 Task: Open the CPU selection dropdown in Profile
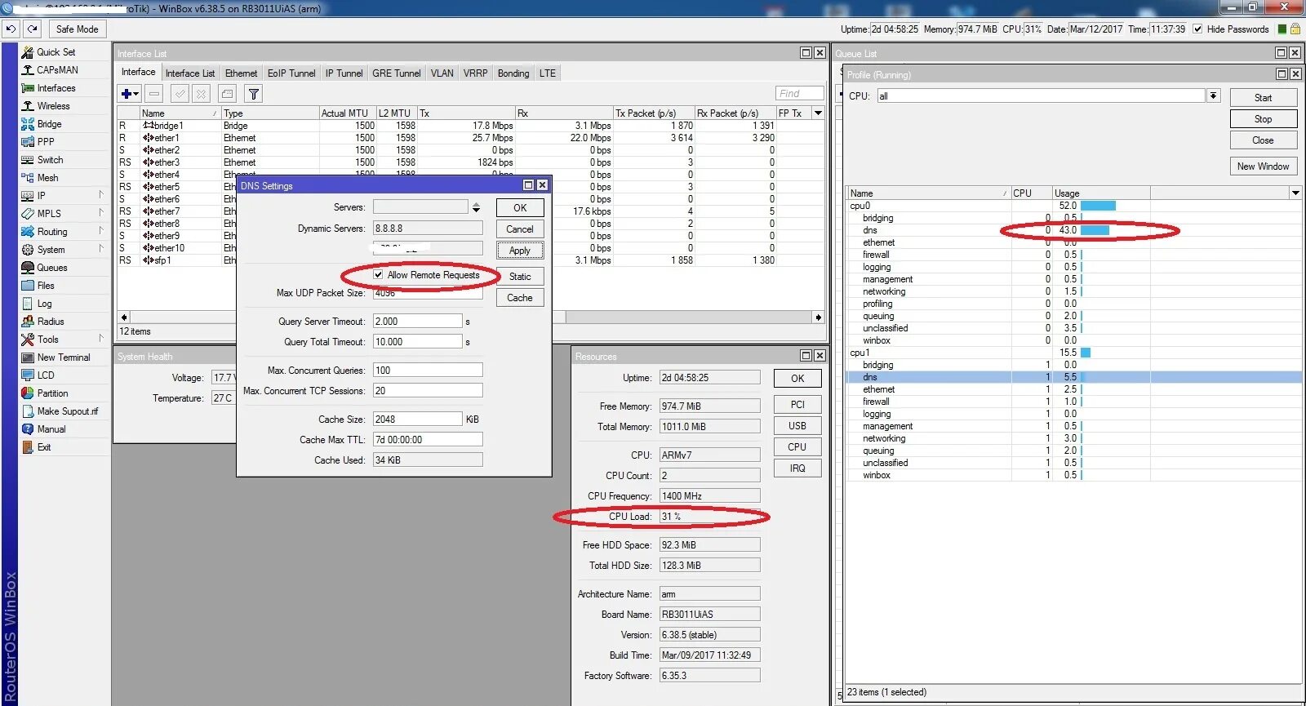[x=1214, y=95]
